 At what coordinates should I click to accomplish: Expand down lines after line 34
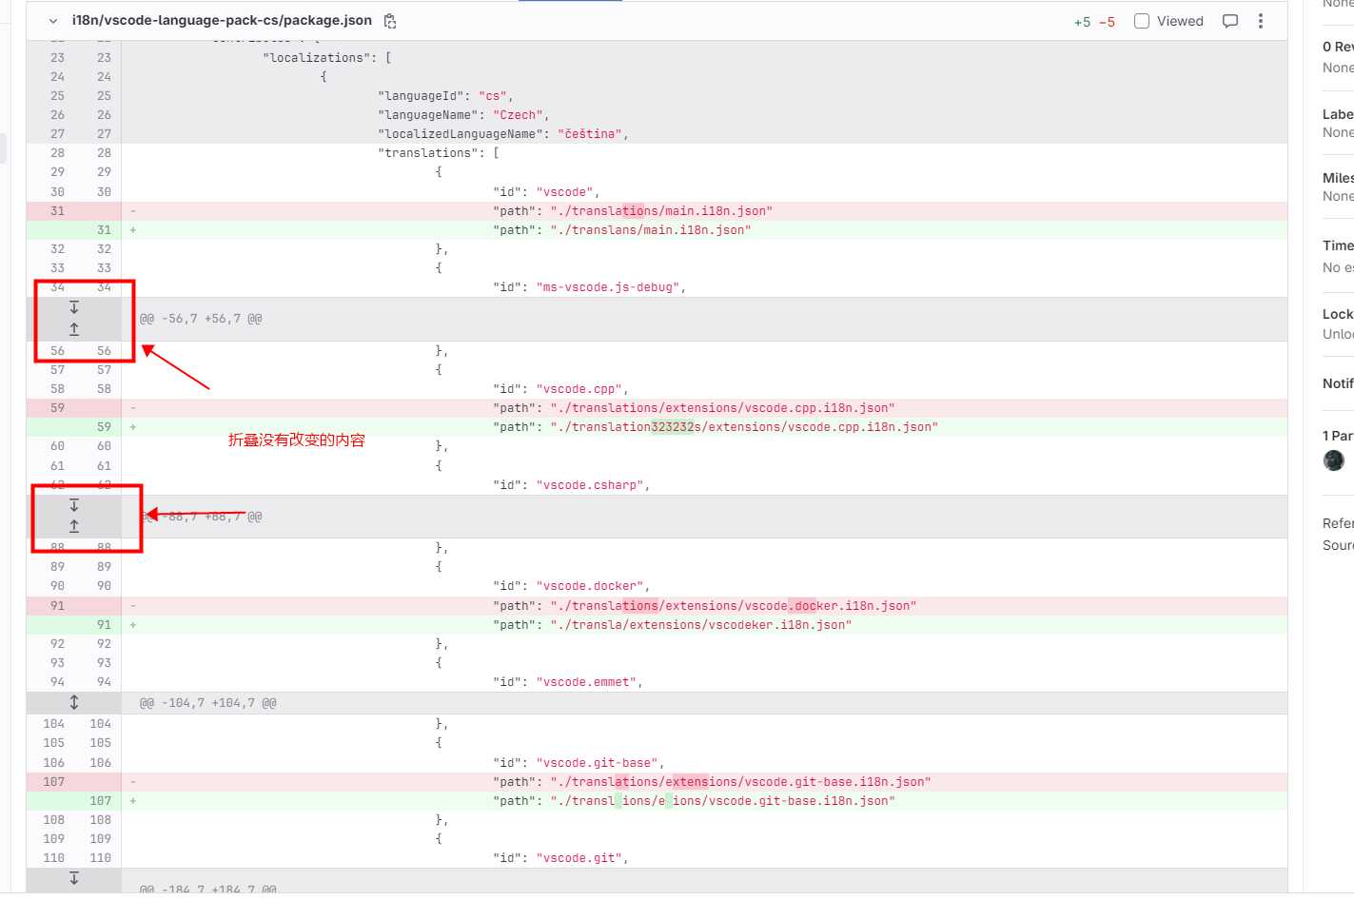(x=74, y=307)
